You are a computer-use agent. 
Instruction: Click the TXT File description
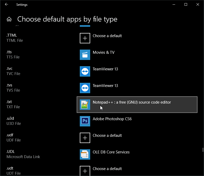tap(13, 107)
